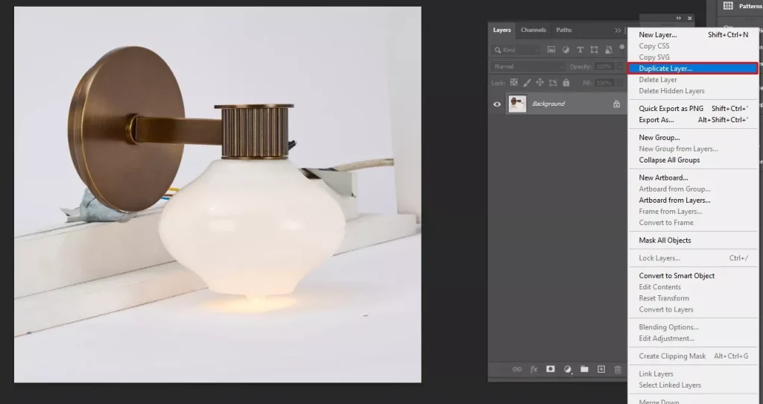Open the fx layer style button
The height and width of the screenshot is (404, 763).
(534, 370)
